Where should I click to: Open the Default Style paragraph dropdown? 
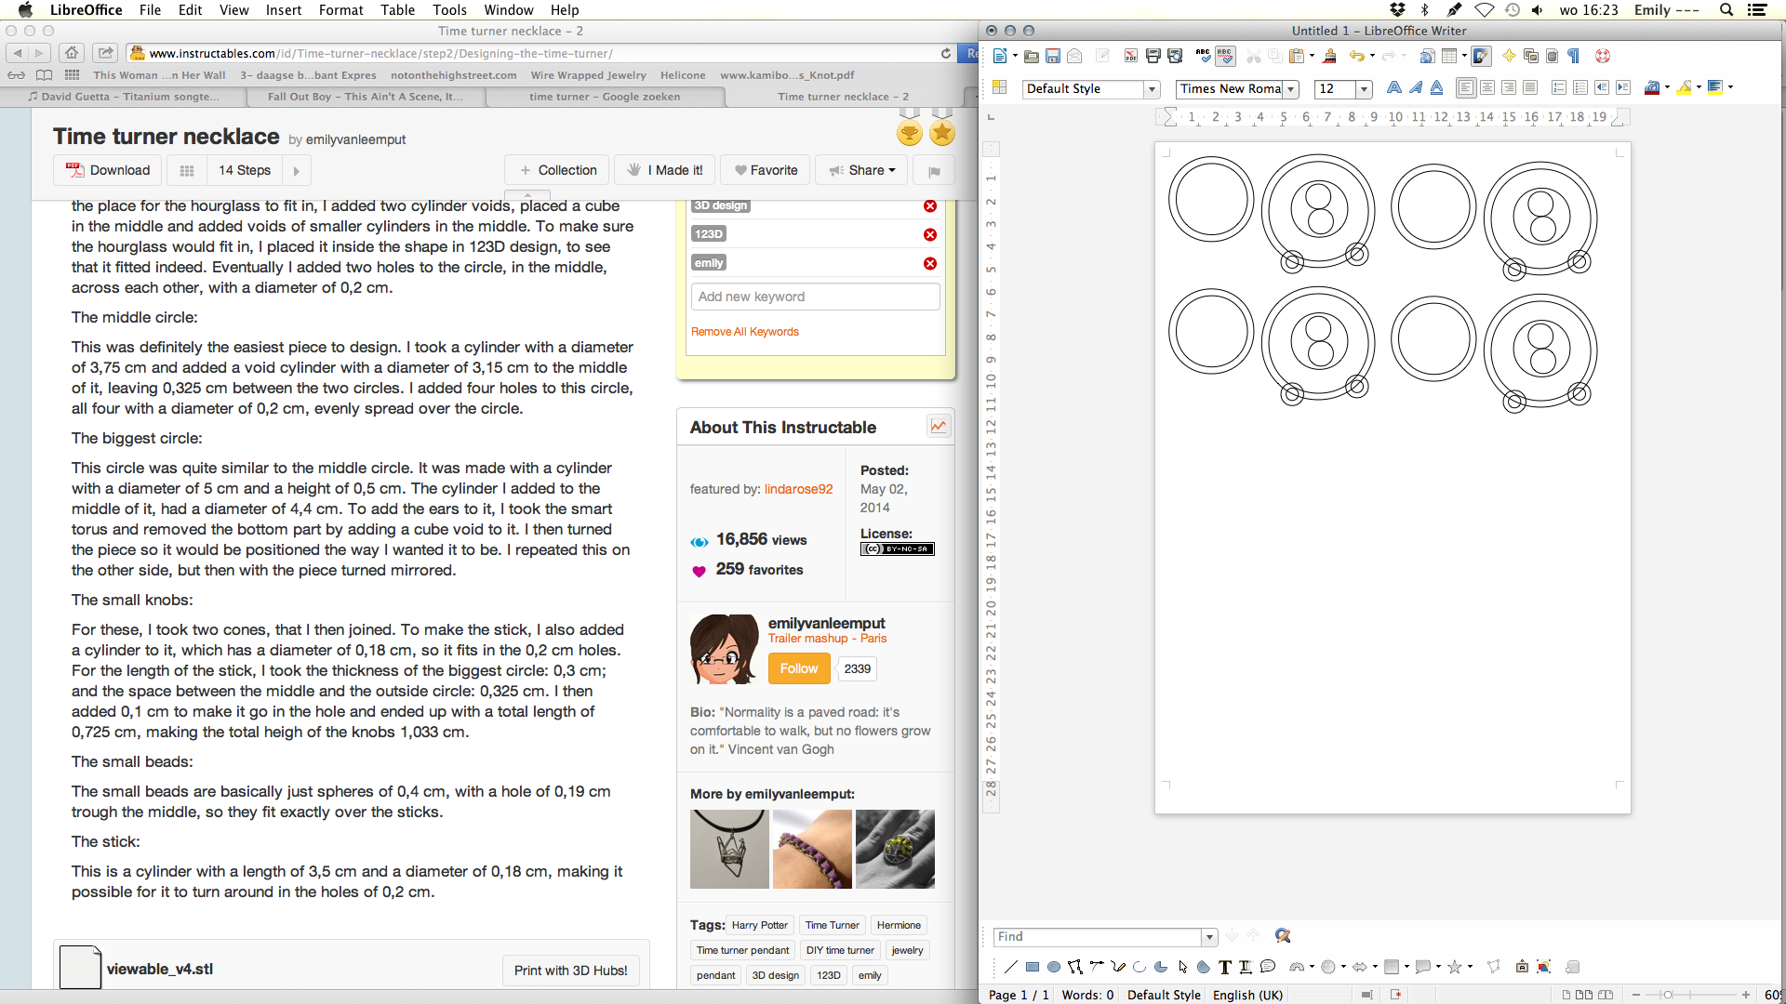1152,87
